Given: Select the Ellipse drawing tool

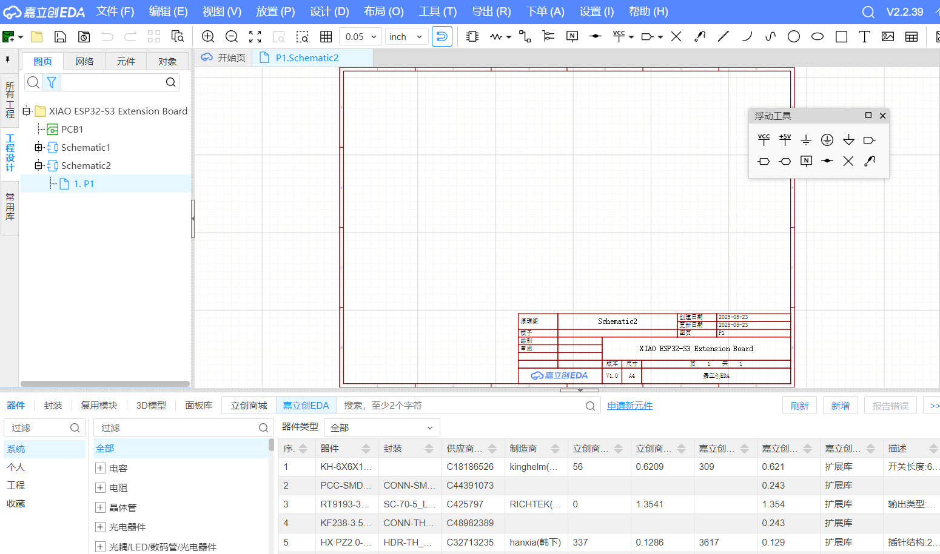Looking at the screenshot, I should pos(817,36).
